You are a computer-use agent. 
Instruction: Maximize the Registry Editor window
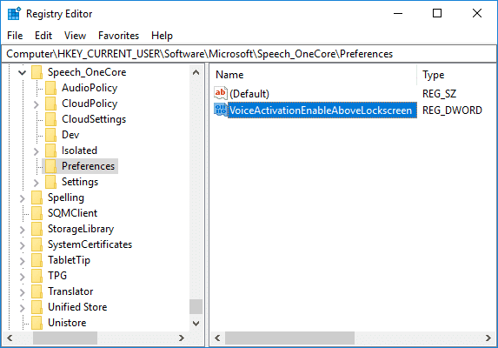point(437,13)
